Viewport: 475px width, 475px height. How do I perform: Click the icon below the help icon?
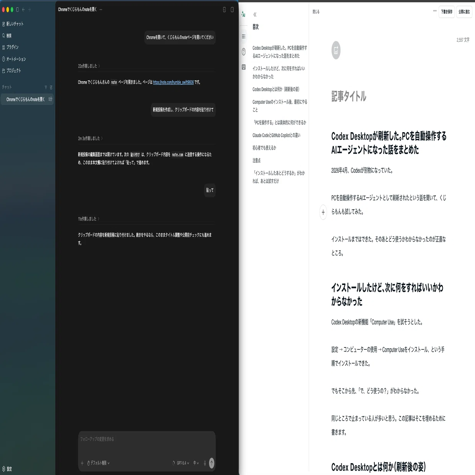tap(244, 67)
